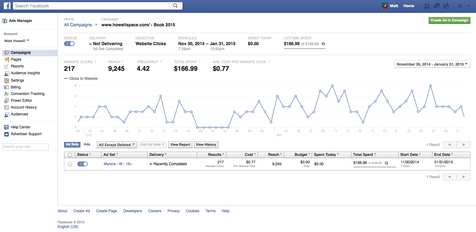Click info icon beside Lifetime Spent

coord(323,44)
